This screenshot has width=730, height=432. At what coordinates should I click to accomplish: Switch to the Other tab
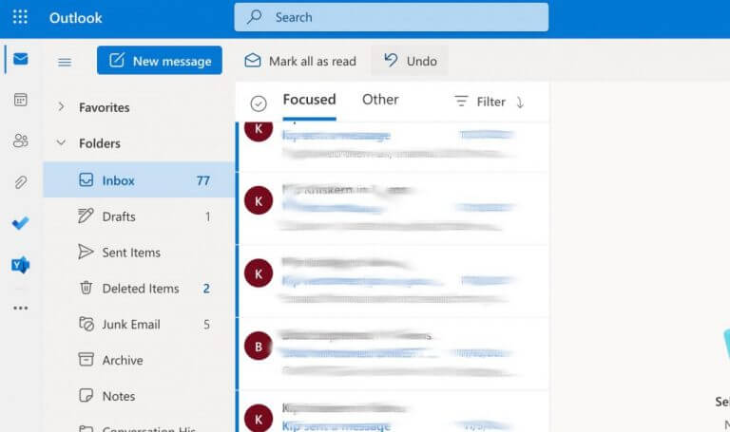point(380,100)
